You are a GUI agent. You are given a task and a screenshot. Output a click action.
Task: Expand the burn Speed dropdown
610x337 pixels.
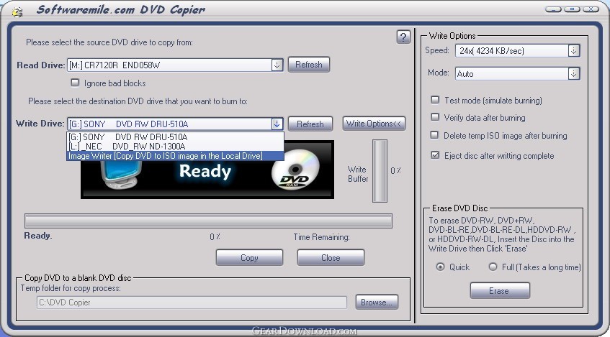[x=573, y=50]
